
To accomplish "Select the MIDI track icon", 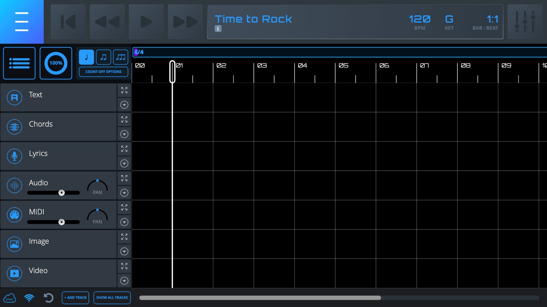I will click(14, 215).
